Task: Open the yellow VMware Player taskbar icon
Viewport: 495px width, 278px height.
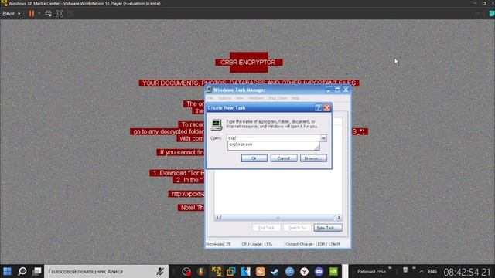Action: pos(217,271)
